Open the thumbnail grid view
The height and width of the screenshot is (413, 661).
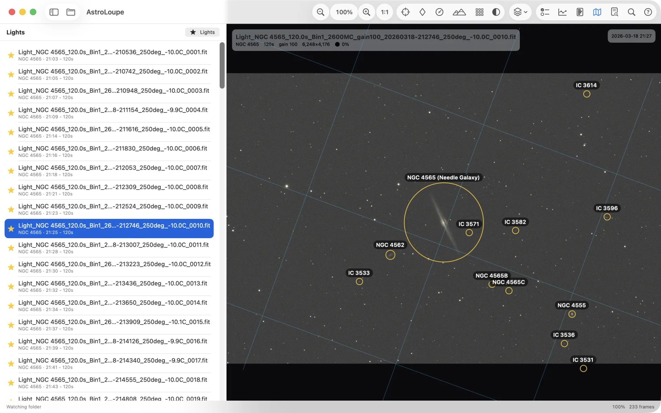[480, 12]
